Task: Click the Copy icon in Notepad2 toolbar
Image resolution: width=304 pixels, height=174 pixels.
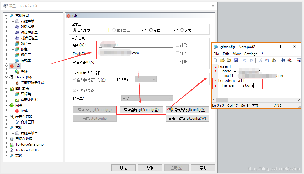Action: tap(267, 61)
